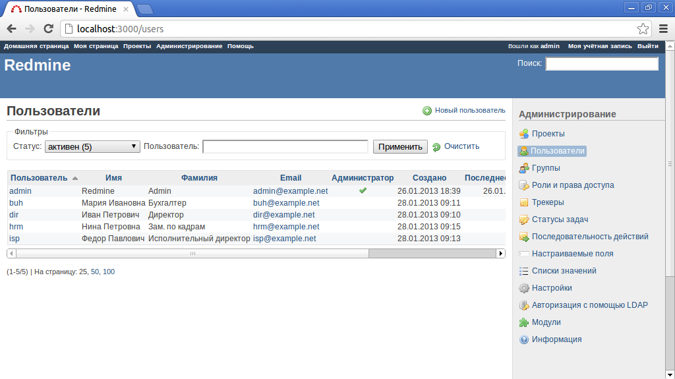This screenshot has width=675, height=379.
Task: Click the Применить button
Action: tap(400, 147)
